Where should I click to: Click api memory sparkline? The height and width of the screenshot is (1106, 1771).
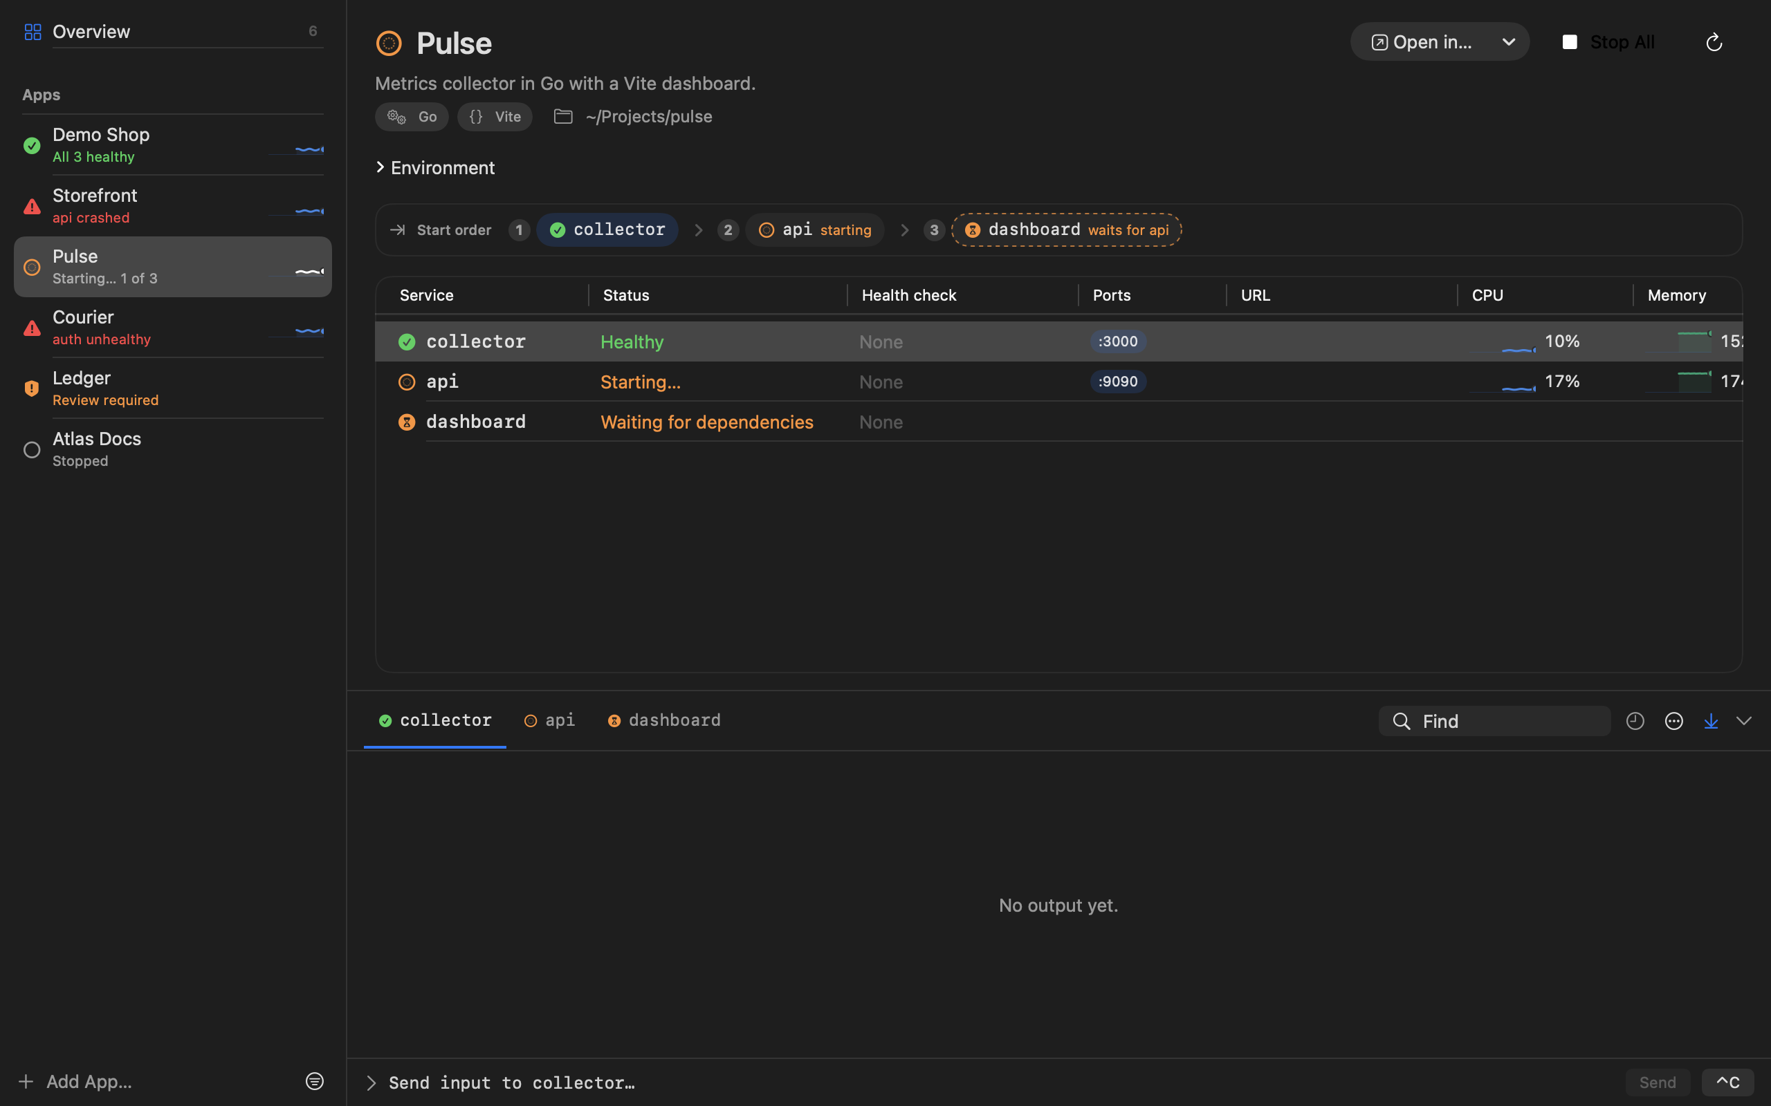click(x=1678, y=382)
